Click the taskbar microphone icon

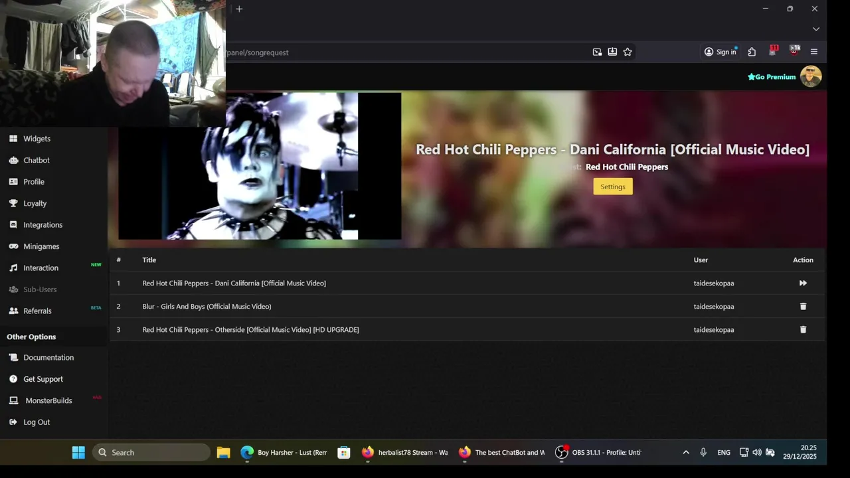coord(703,452)
